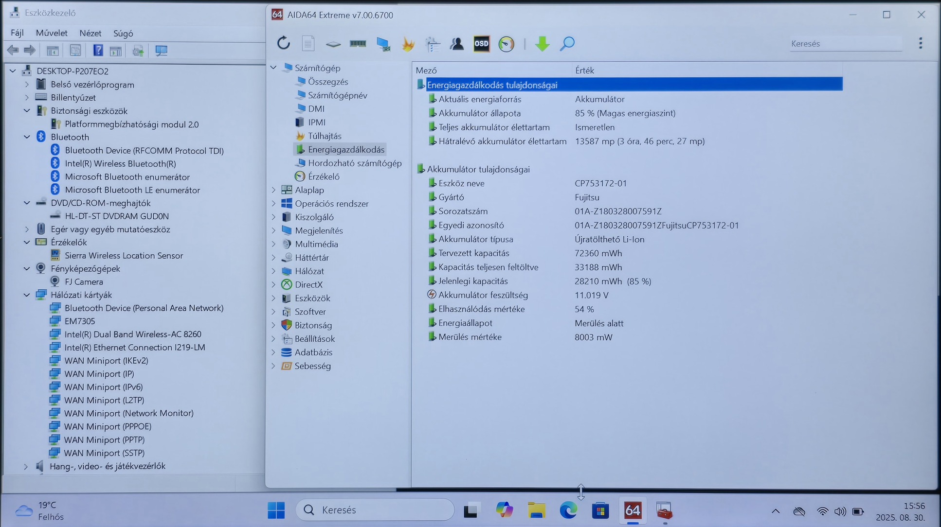This screenshot has width=941, height=527.
Task: Expand the Billentyűzet device category
Action: click(27, 98)
